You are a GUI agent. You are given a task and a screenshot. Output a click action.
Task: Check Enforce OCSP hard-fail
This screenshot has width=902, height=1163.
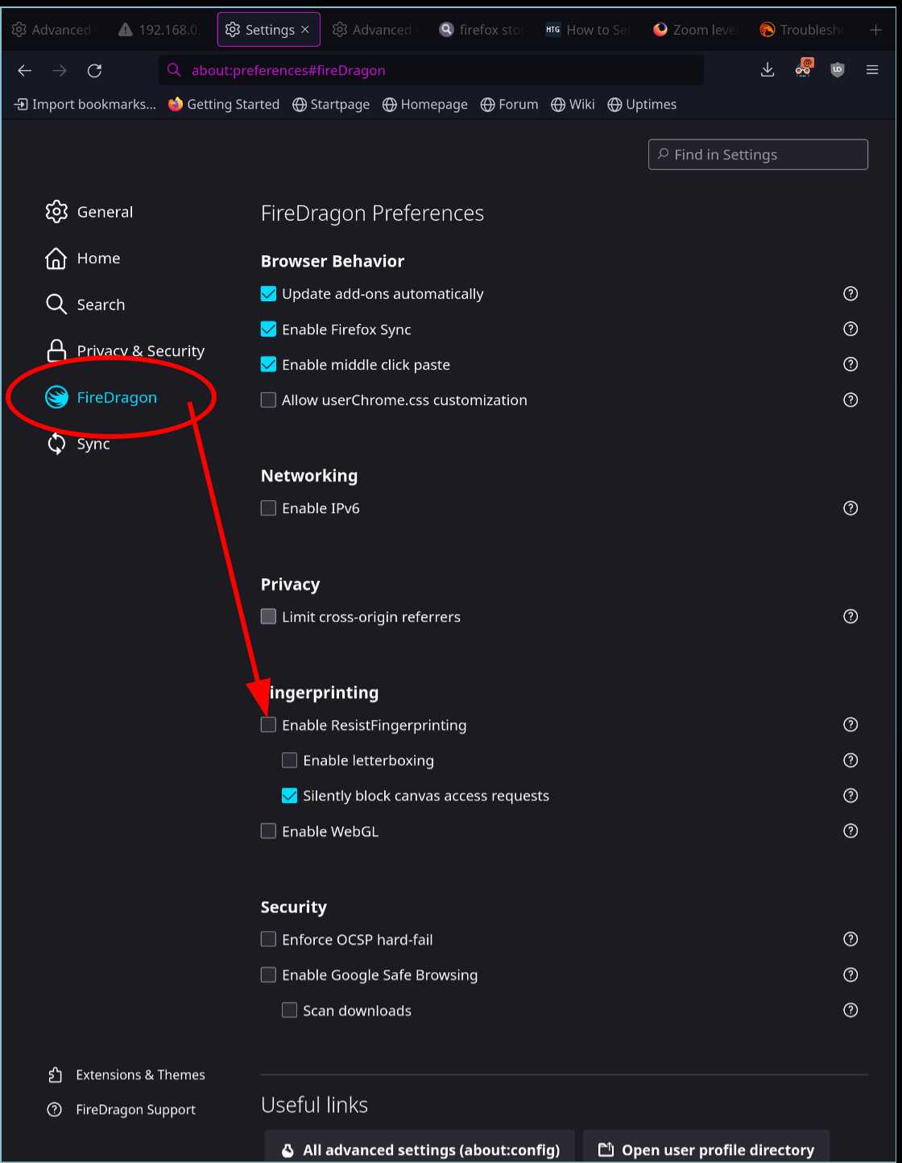(269, 939)
